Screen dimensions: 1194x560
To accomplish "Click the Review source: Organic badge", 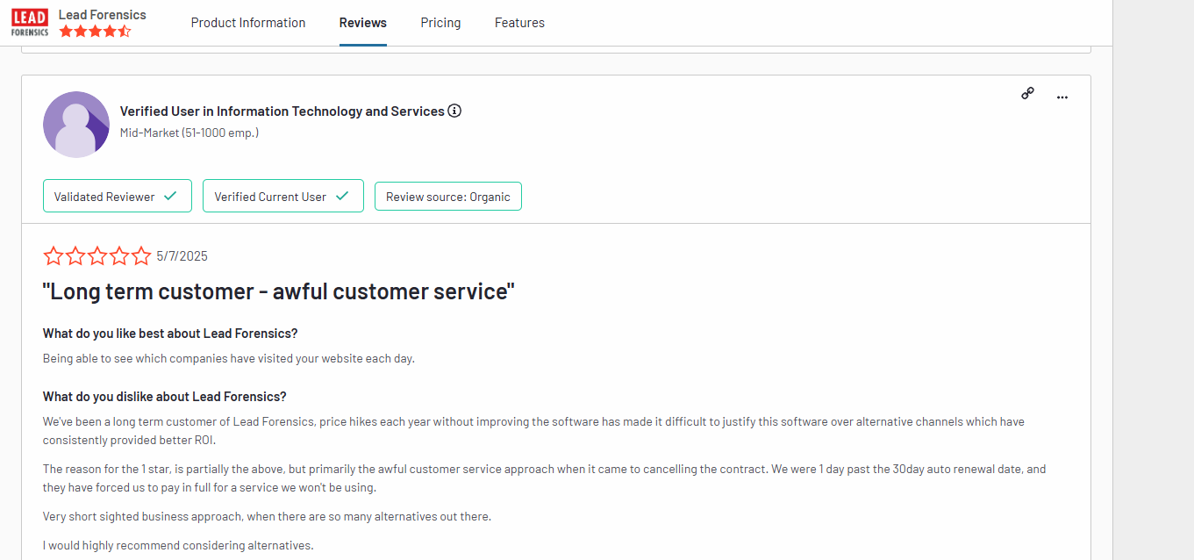I will [x=448, y=197].
